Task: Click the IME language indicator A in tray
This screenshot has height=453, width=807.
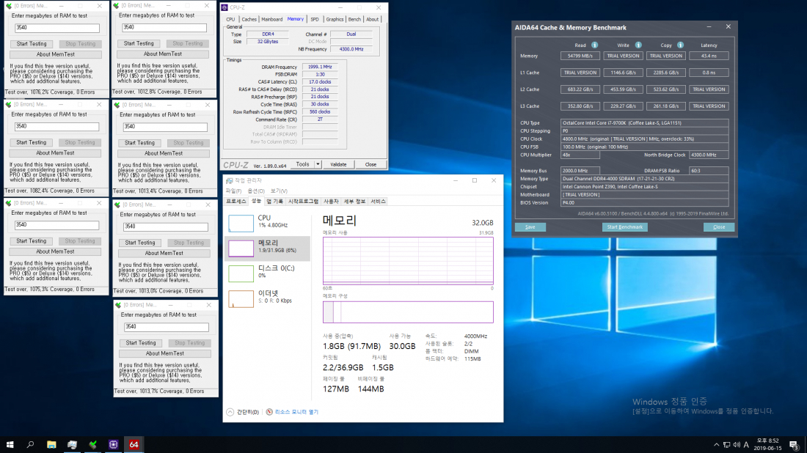Action: point(746,445)
